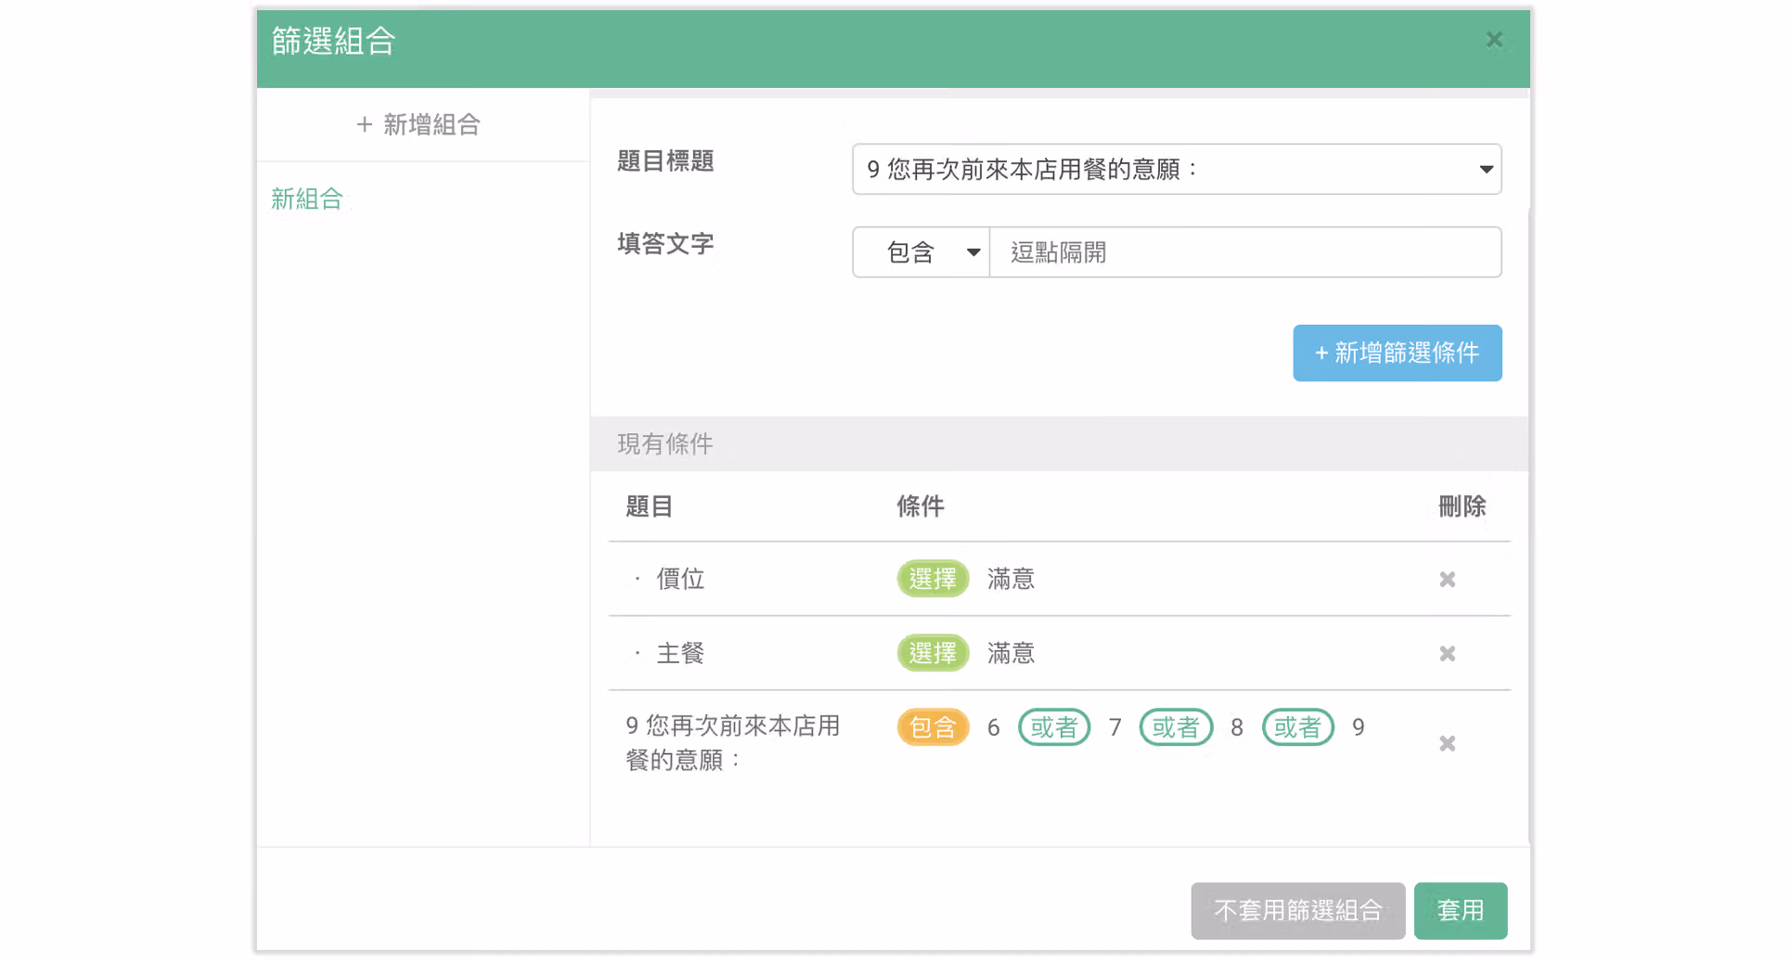Click the 題目標題 field label
This screenshot has width=1791, height=961.
tap(665, 161)
